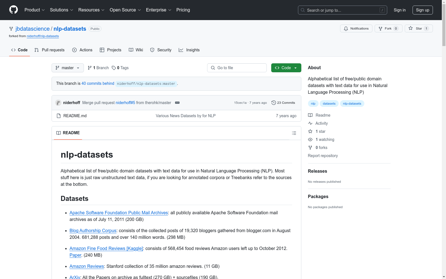Select the README tab heading

pos(68,133)
